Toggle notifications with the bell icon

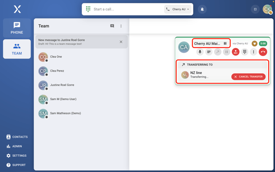[x=202, y=9]
